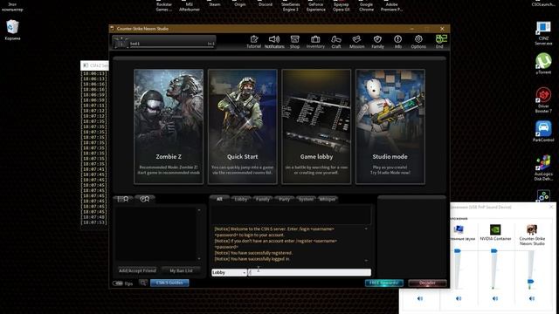
Task: Open the Info icon
Action: 398,42
